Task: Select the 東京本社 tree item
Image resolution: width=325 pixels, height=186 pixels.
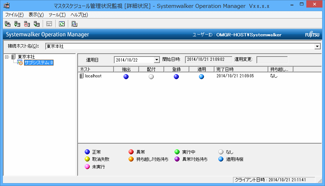Action: (x=26, y=57)
